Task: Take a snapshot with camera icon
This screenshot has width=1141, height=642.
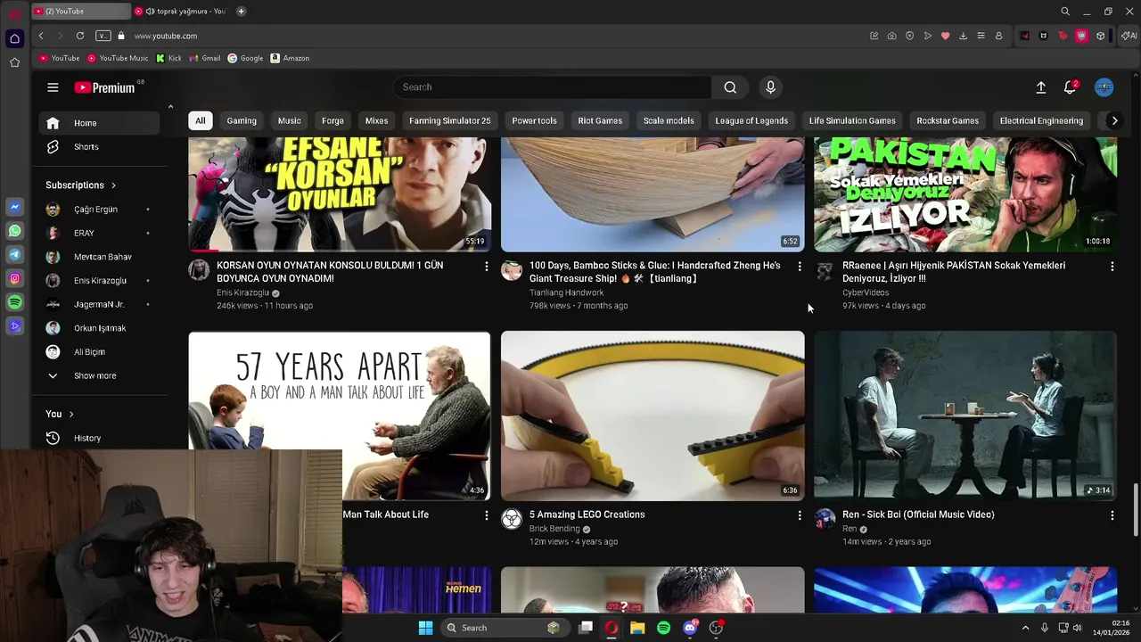Action: pos(891,36)
